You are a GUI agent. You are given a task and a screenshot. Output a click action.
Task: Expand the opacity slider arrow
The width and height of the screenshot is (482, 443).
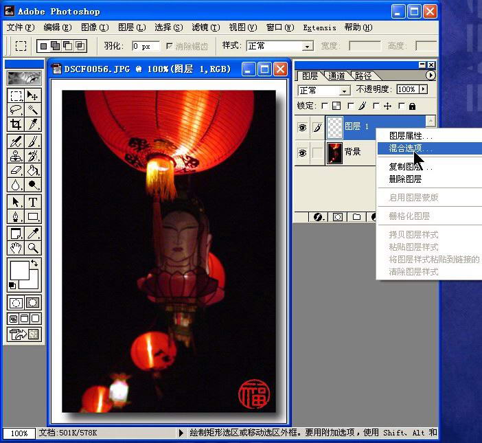point(423,89)
